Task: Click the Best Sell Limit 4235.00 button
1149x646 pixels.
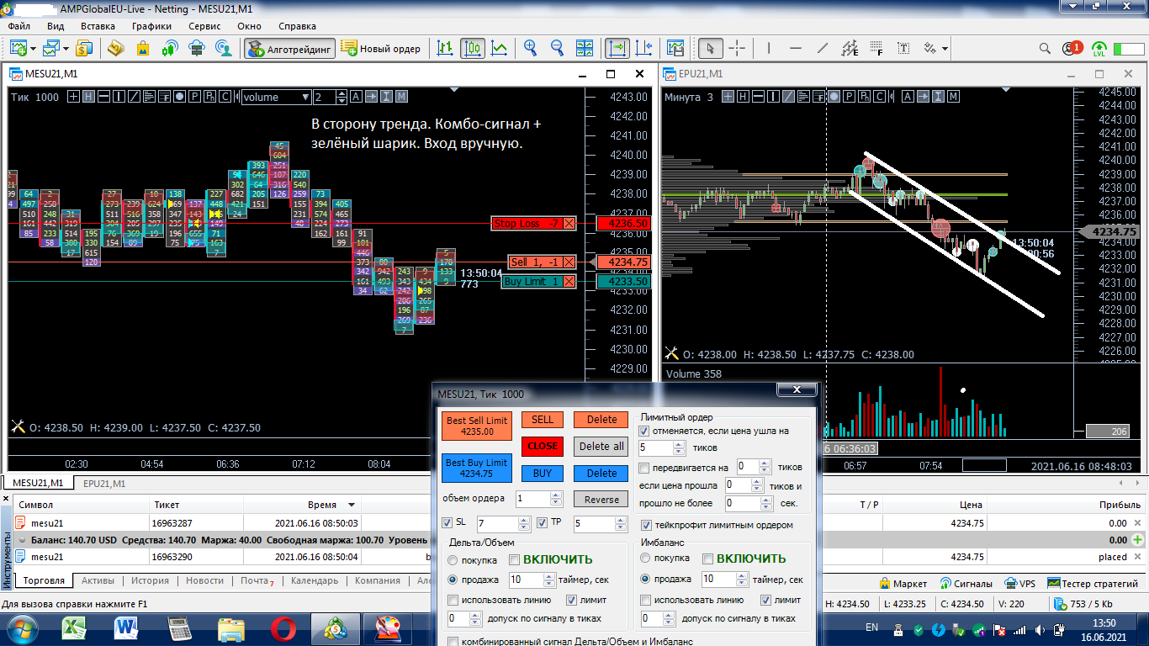Action: (477, 426)
